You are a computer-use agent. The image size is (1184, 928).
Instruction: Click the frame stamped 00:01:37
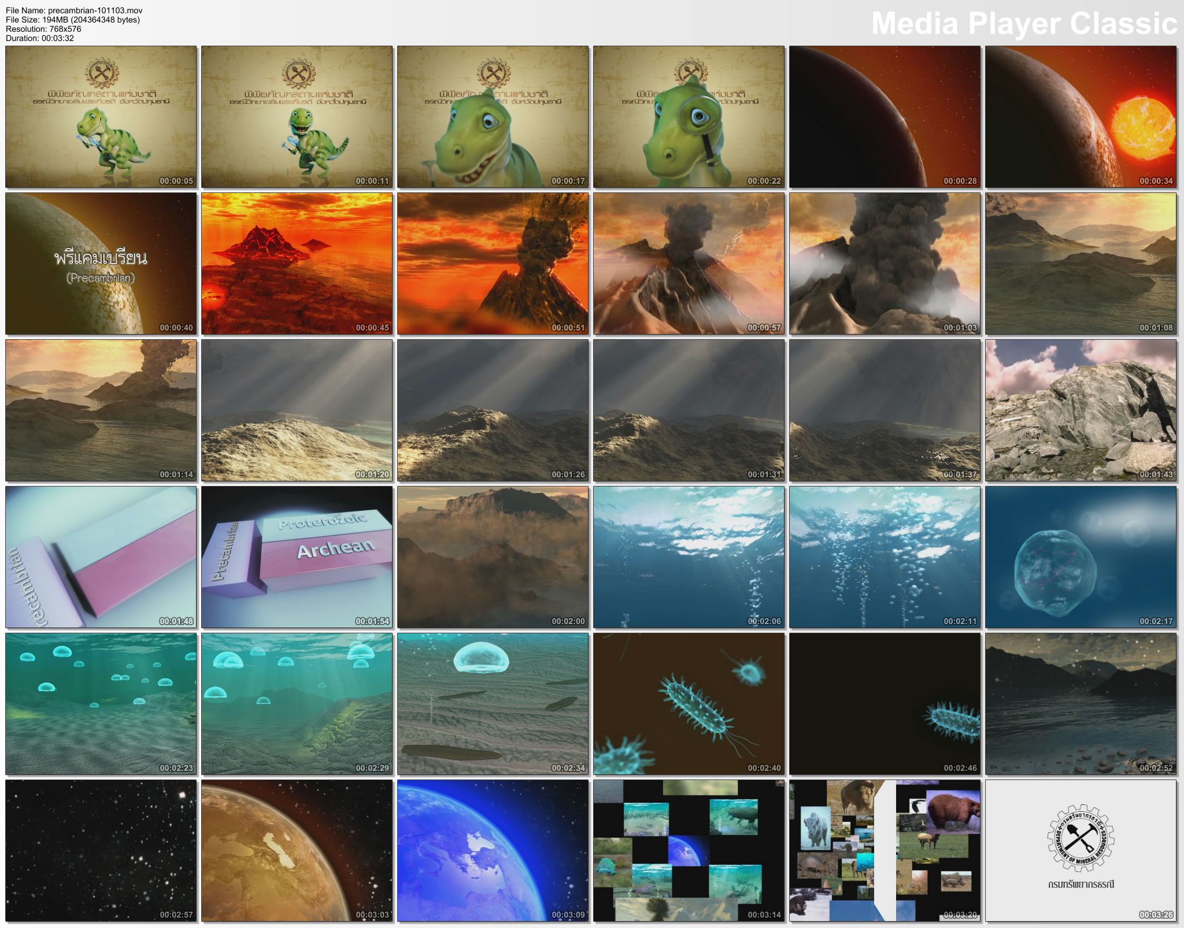click(885, 410)
